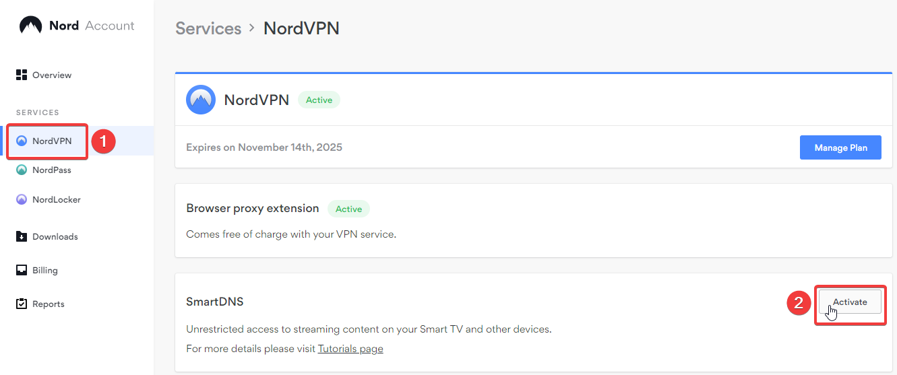Activate SmartDNS
Image resolution: width=897 pixels, height=375 pixels.
[849, 302]
